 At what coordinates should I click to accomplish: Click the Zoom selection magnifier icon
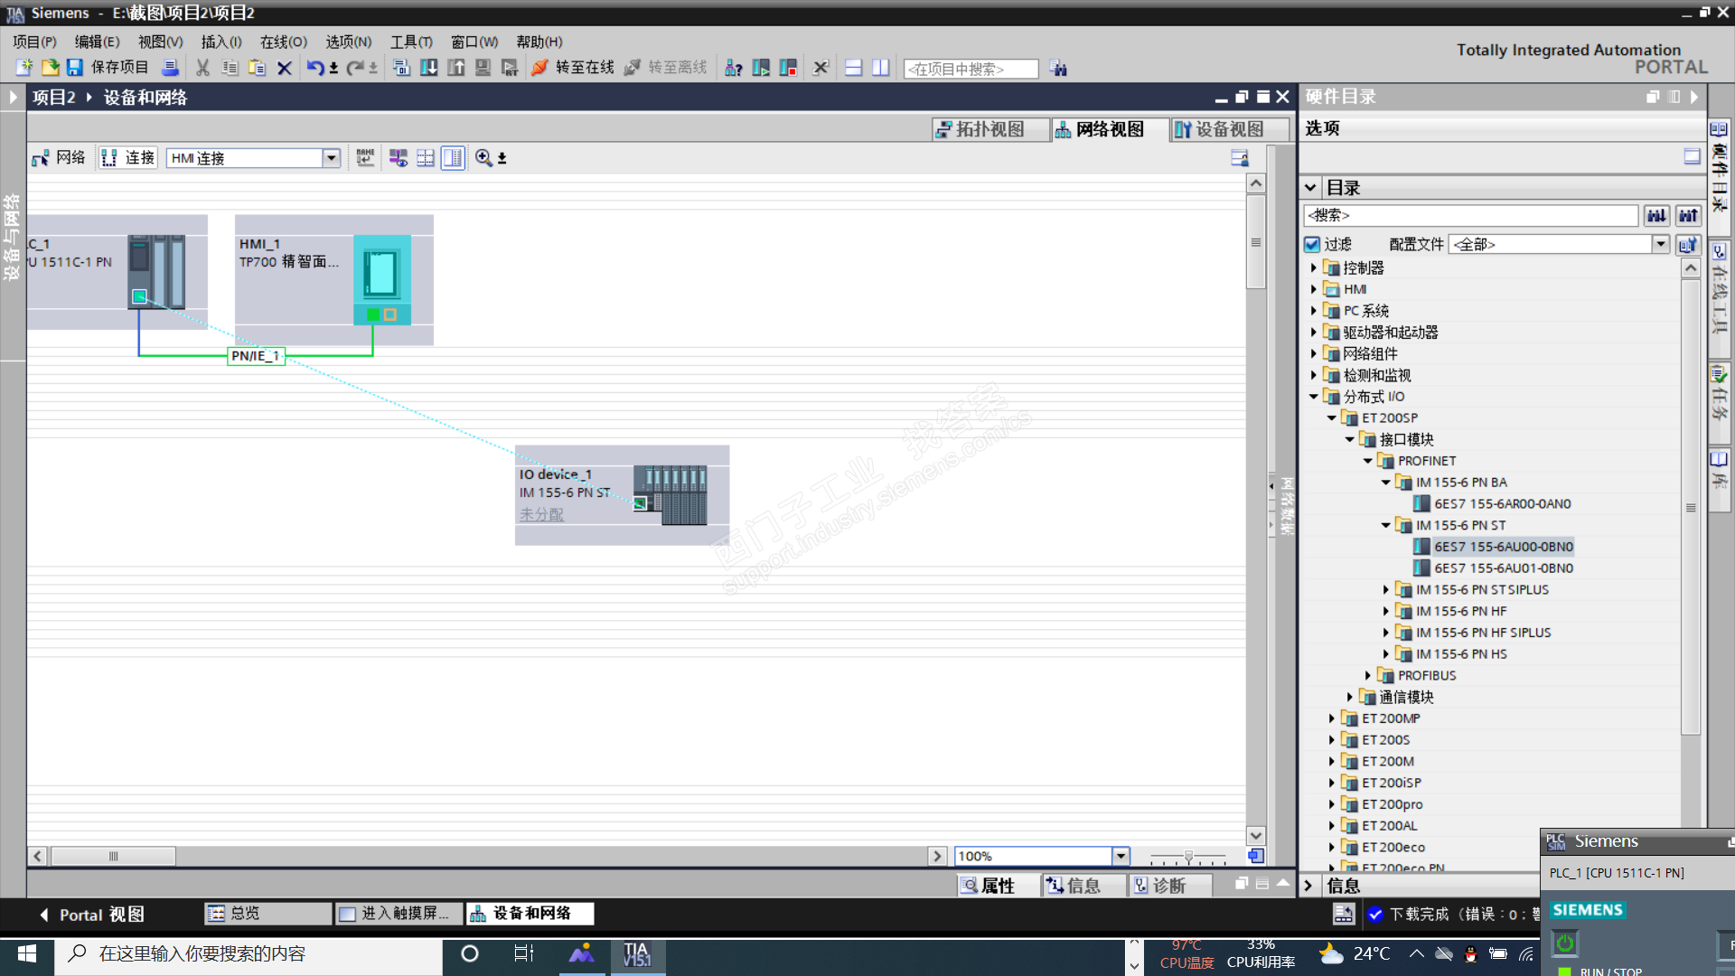483,158
